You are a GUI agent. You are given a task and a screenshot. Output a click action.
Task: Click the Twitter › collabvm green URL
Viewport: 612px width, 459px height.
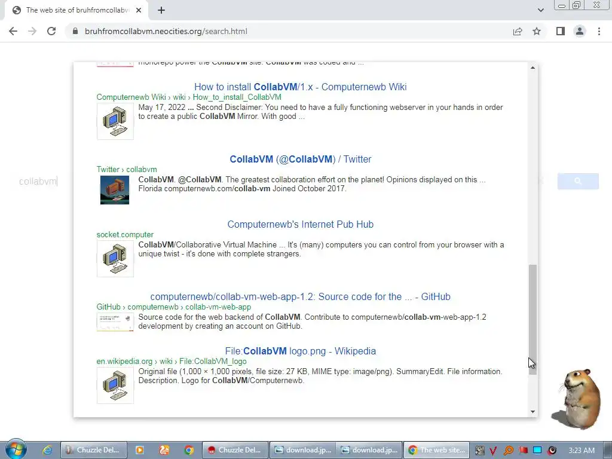click(127, 169)
